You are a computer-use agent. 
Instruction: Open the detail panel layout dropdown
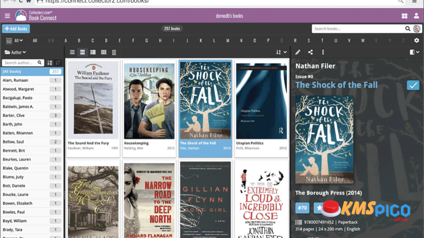414,52
